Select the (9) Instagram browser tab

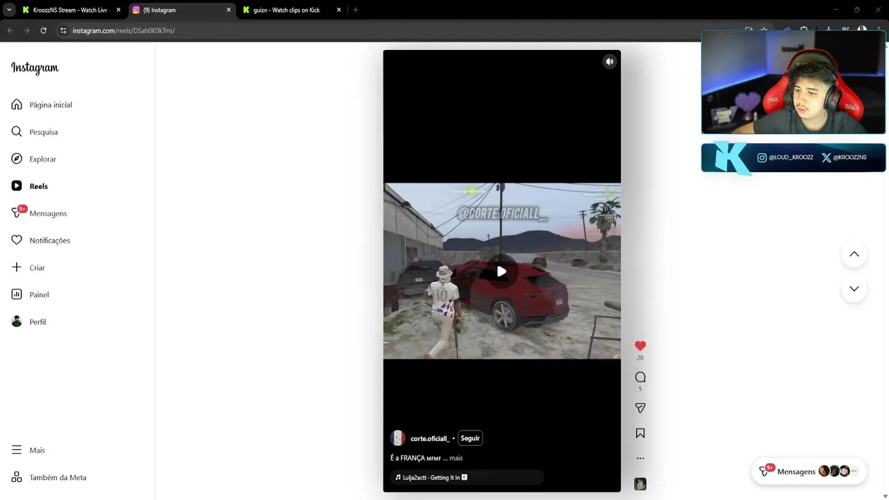(182, 10)
